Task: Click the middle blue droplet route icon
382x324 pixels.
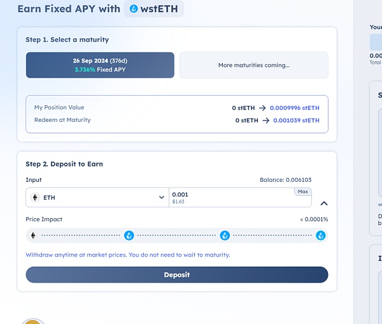Action: (225, 235)
